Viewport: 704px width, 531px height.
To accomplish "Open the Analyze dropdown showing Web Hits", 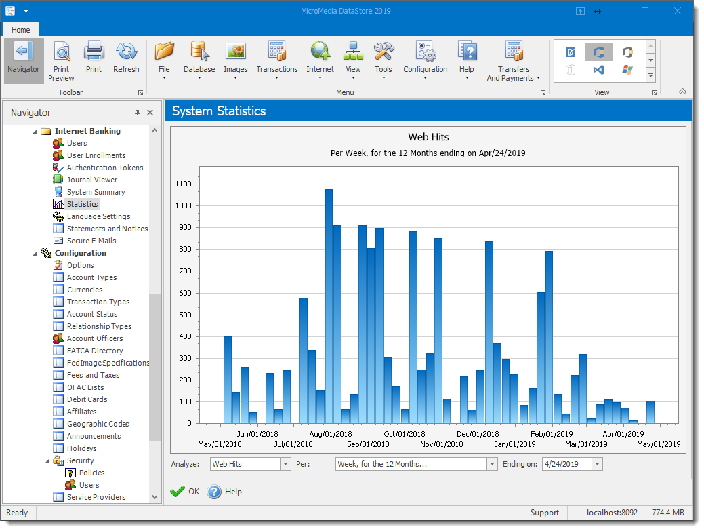I will point(285,464).
